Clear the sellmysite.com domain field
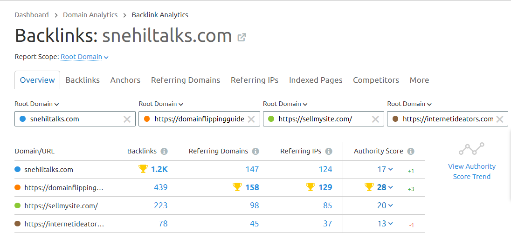 click(x=375, y=119)
